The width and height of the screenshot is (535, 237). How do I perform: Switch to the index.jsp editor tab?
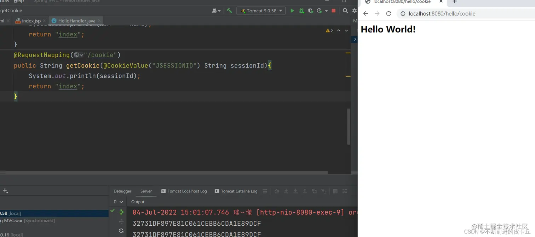click(x=28, y=21)
